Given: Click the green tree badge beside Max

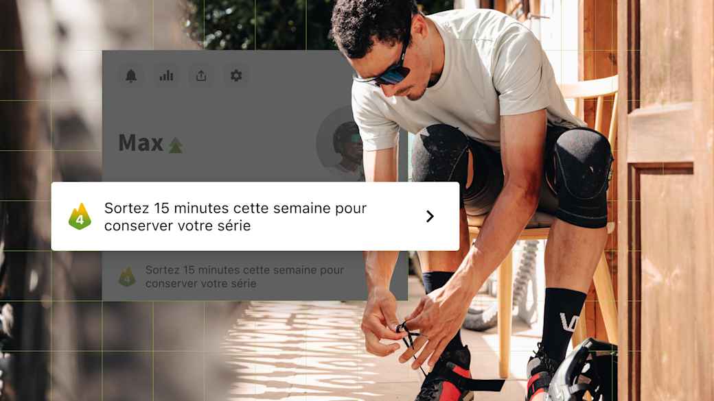Looking at the screenshot, I should click(x=175, y=145).
